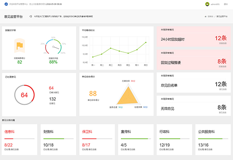Screen dimensions: 233x160
Task: Select the 8/22 ratio text
Action: pos(9,145)
